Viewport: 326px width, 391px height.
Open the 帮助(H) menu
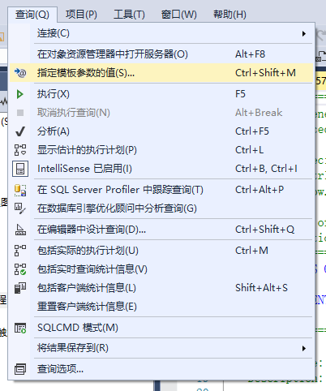pyautogui.click(x=229, y=15)
